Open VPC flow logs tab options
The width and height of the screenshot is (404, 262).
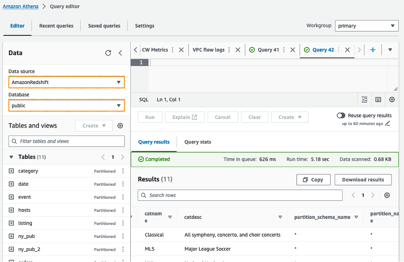(x=229, y=50)
